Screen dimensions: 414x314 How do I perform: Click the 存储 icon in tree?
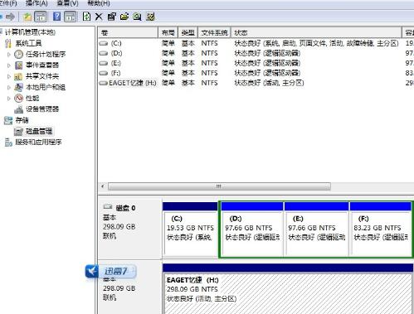(x=8, y=120)
